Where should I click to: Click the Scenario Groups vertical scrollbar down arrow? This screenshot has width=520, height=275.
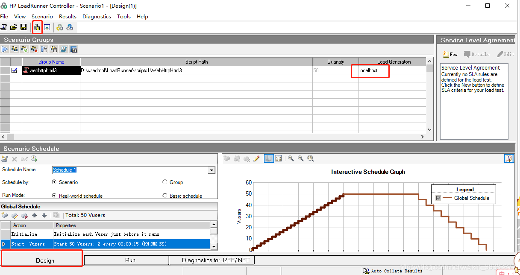[x=430, y=129]
